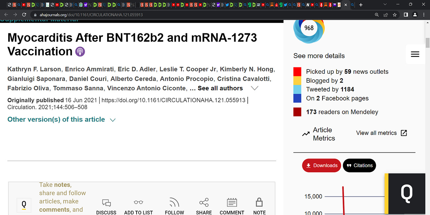430x215 pixels.
Task: Click author Eric D. Adler
Action: pos(137,69)
